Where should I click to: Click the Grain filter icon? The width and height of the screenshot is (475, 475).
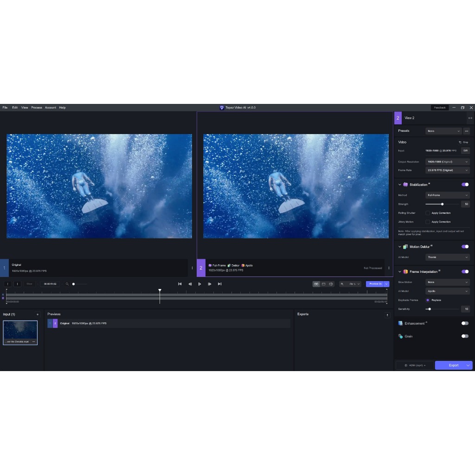tap(400, 336)
